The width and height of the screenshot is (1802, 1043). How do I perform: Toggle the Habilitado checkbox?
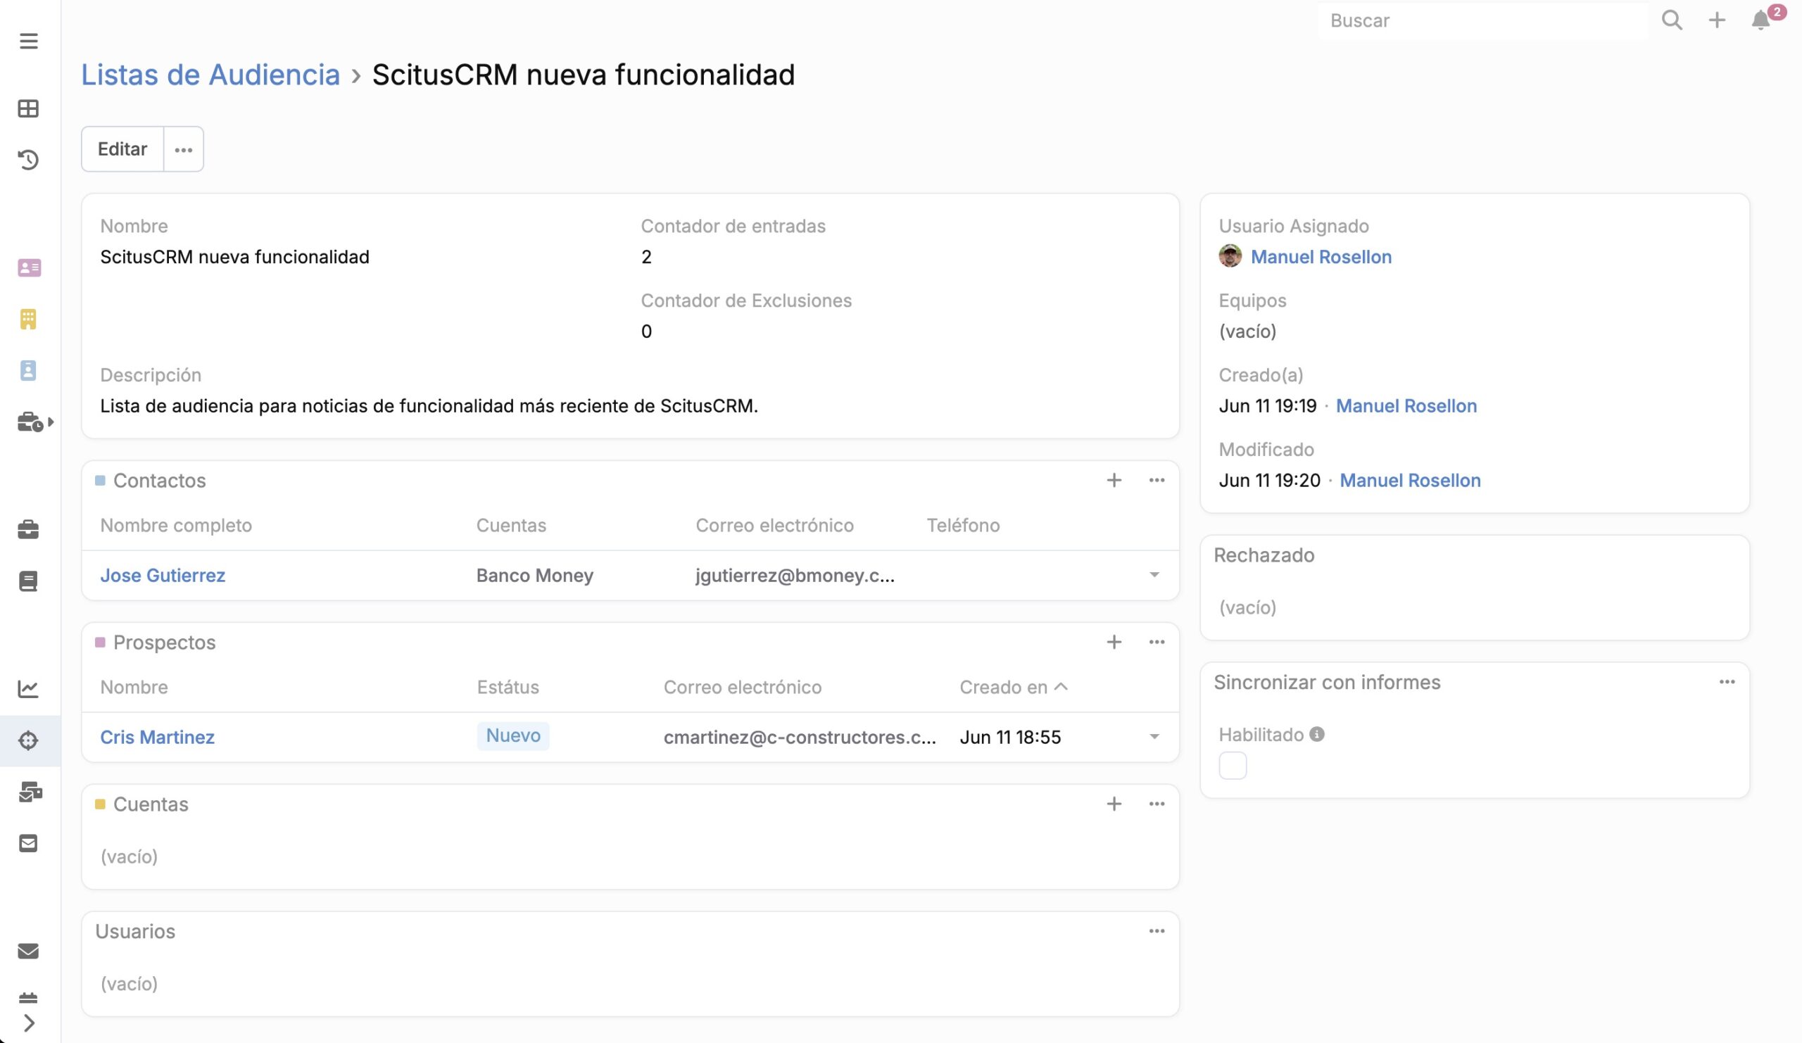click(1232, 766)
